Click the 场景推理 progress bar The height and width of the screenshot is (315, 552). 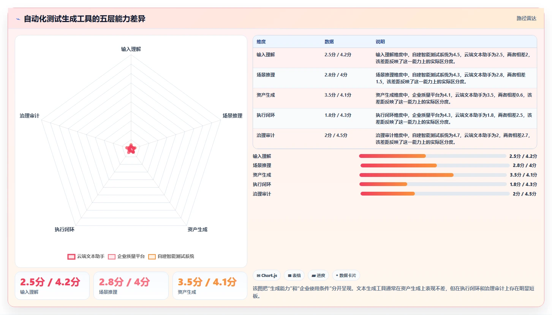(435, 165)
